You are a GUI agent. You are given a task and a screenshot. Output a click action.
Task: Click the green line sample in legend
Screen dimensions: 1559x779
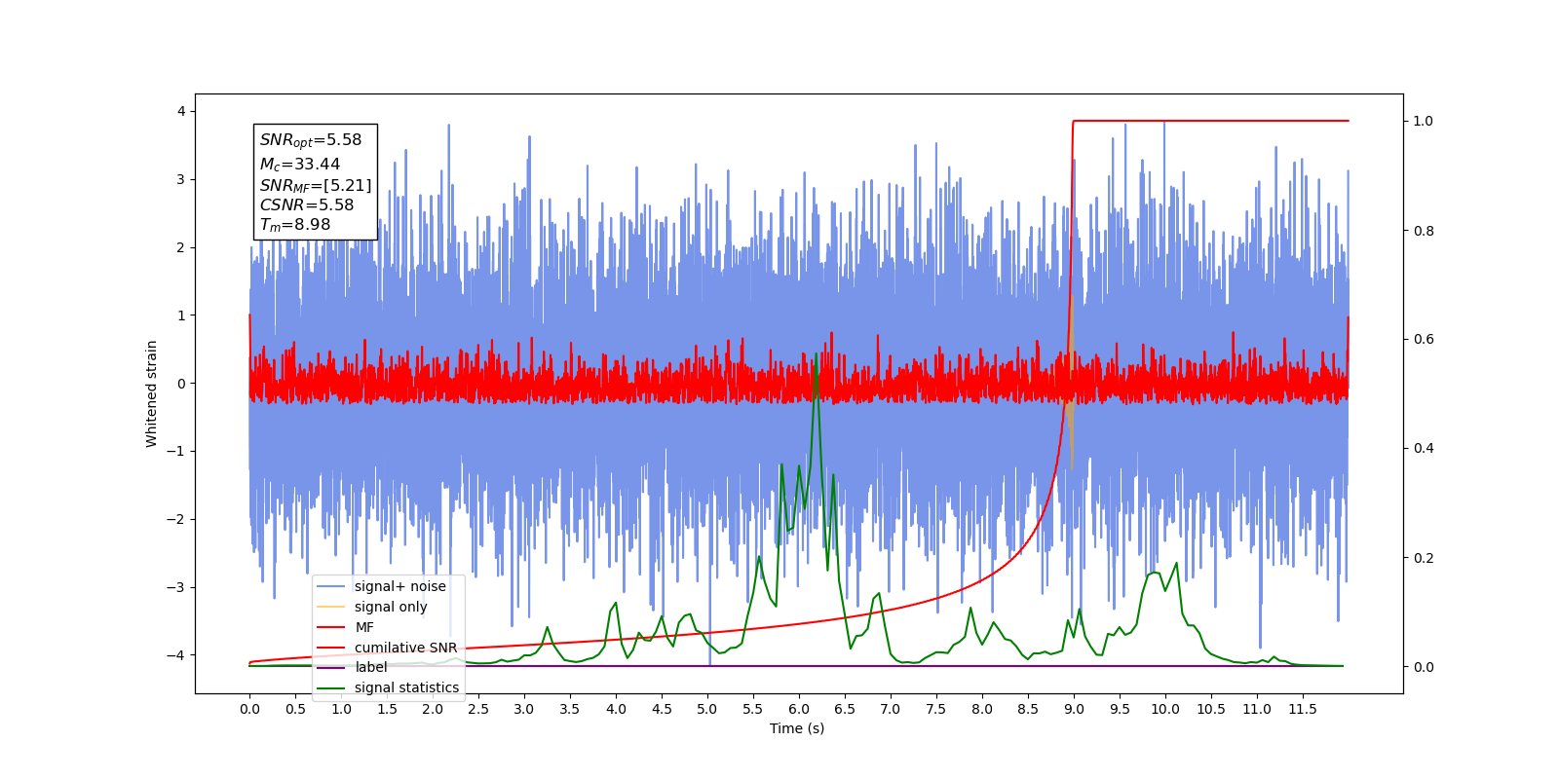[332, 687]
